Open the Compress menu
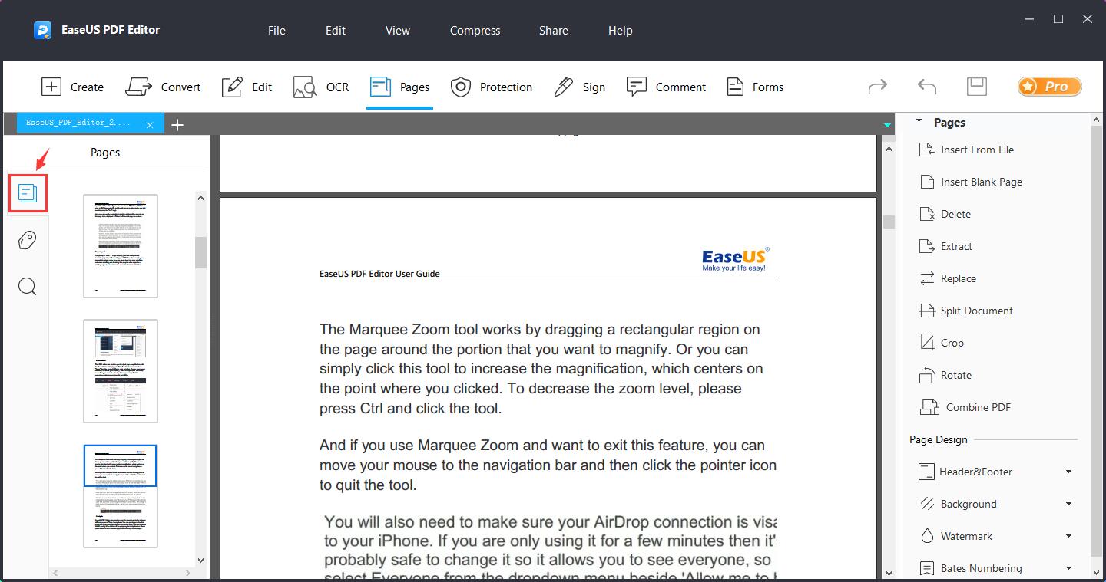The height and width of the screenshot is (582, 1106). click(475, 31)
